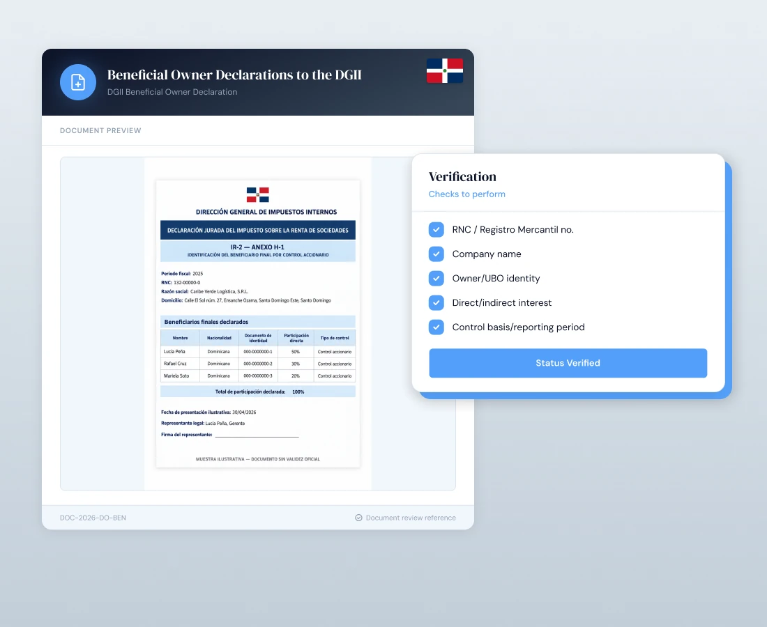
Task: Uncheck Direct/indirect interest checkbox
Action: tap(436, 302)
